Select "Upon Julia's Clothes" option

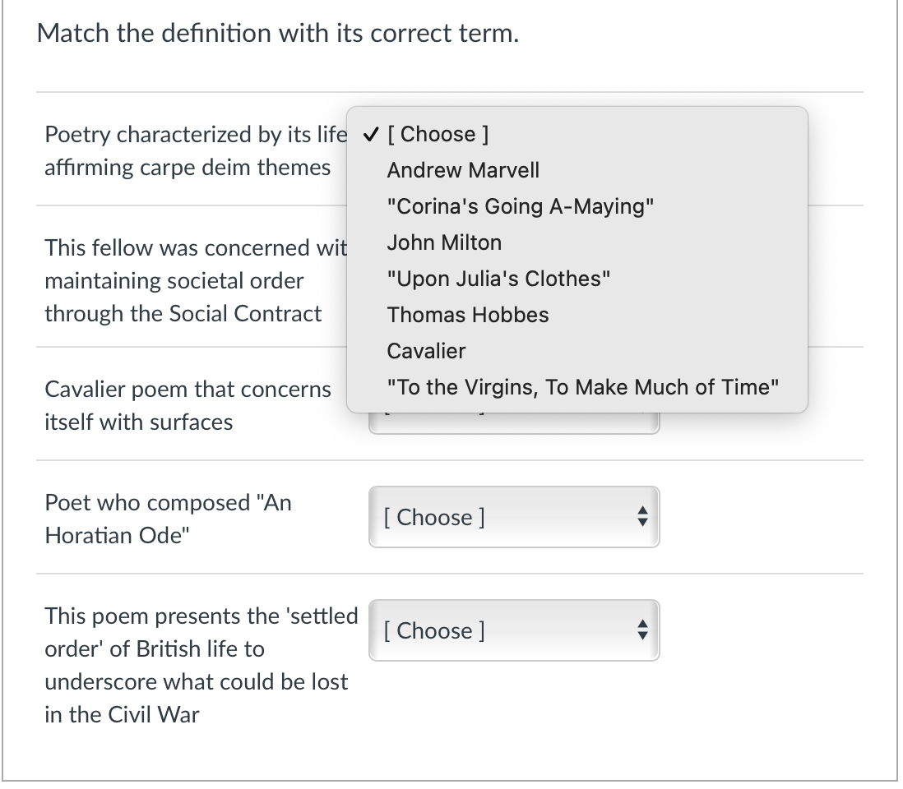pos(498,279)
